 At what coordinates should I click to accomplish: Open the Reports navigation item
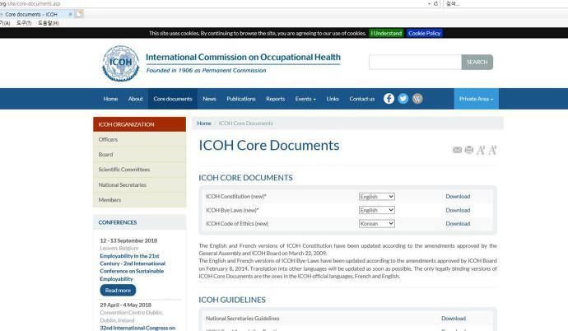[275, 99]
